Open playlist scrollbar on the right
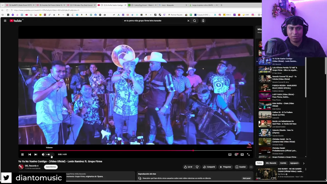 click(x=306, y=77)
